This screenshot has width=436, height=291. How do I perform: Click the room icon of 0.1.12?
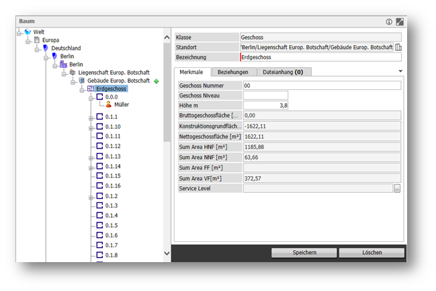point(99,146)
